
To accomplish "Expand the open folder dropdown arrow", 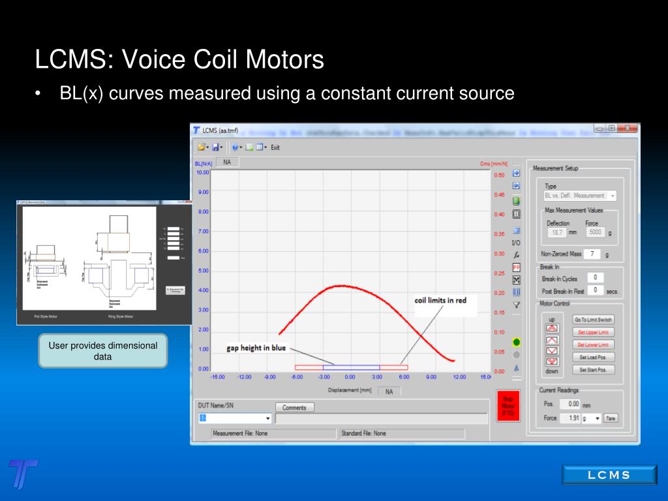I will (x=207, y=148).
